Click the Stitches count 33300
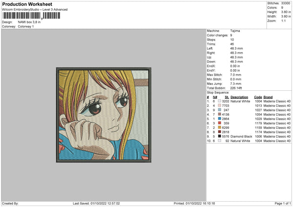 (286, 3)
